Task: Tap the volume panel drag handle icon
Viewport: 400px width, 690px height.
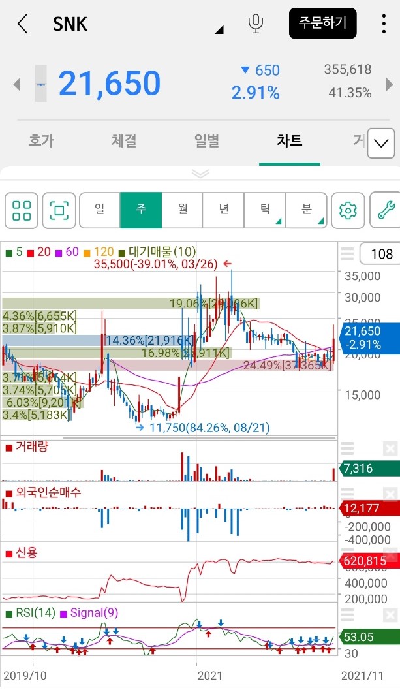Action: (x=347, y=448)
